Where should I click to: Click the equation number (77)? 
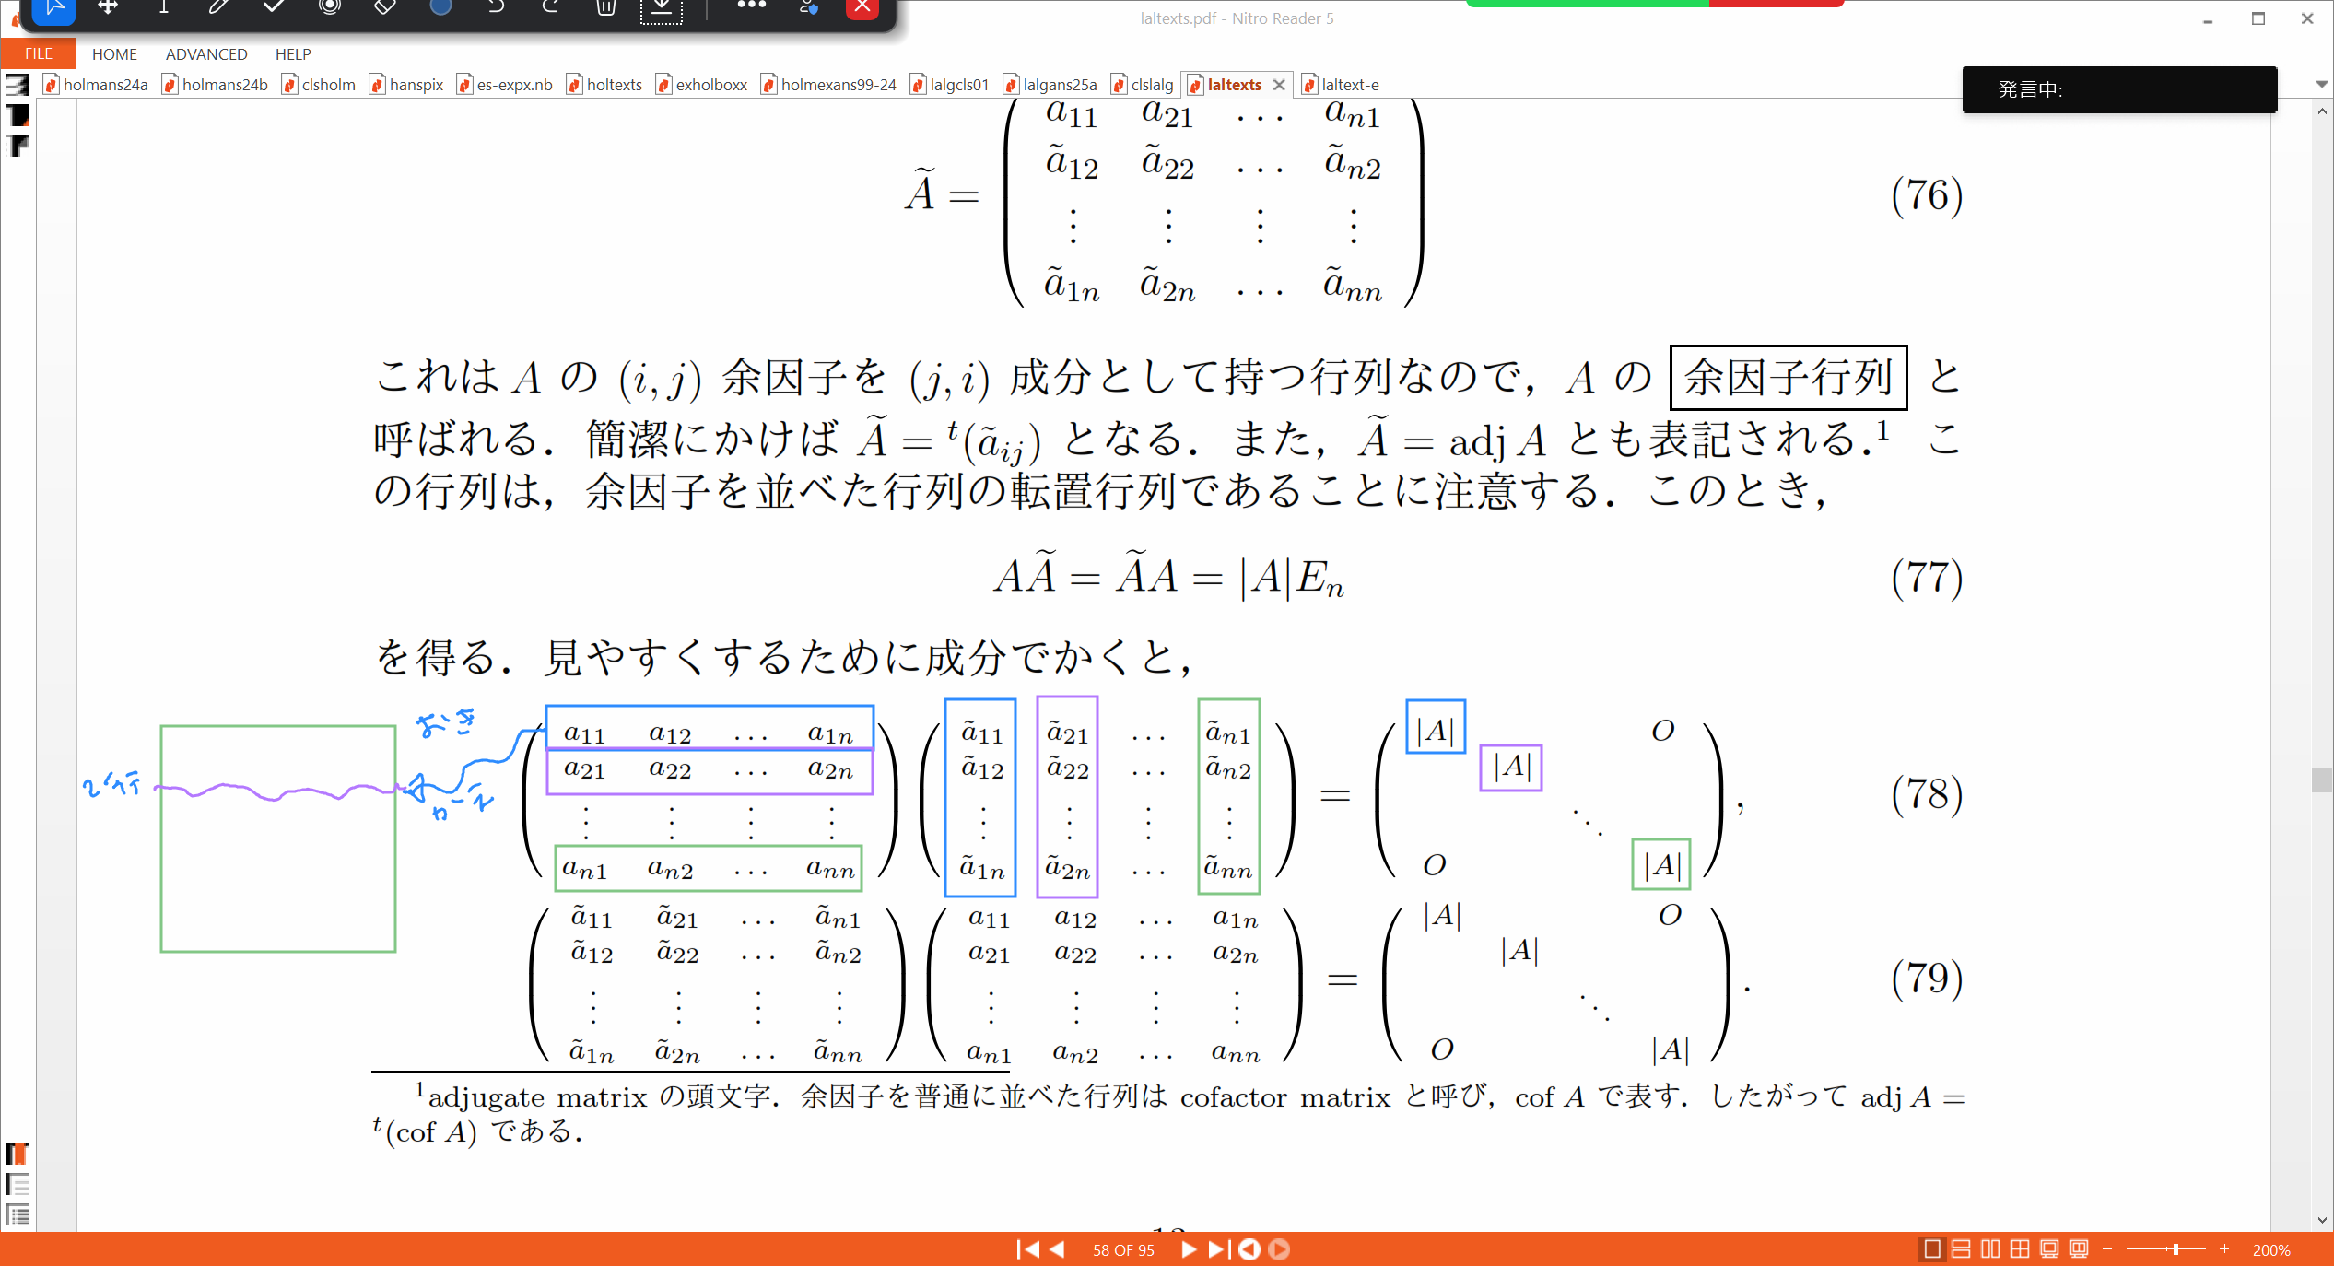[x=1927, y=578]
